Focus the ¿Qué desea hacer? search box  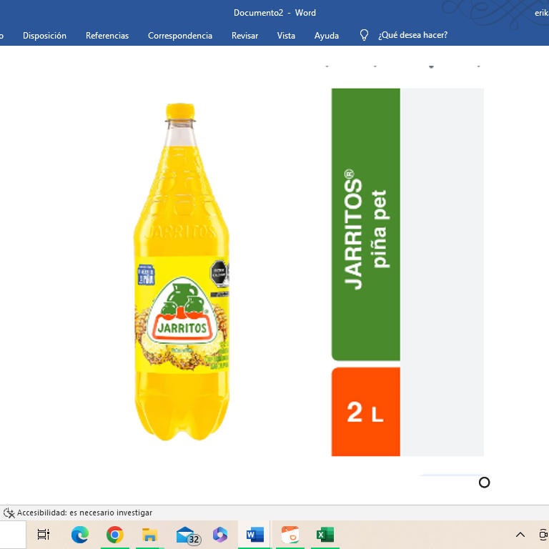point(412,35)
